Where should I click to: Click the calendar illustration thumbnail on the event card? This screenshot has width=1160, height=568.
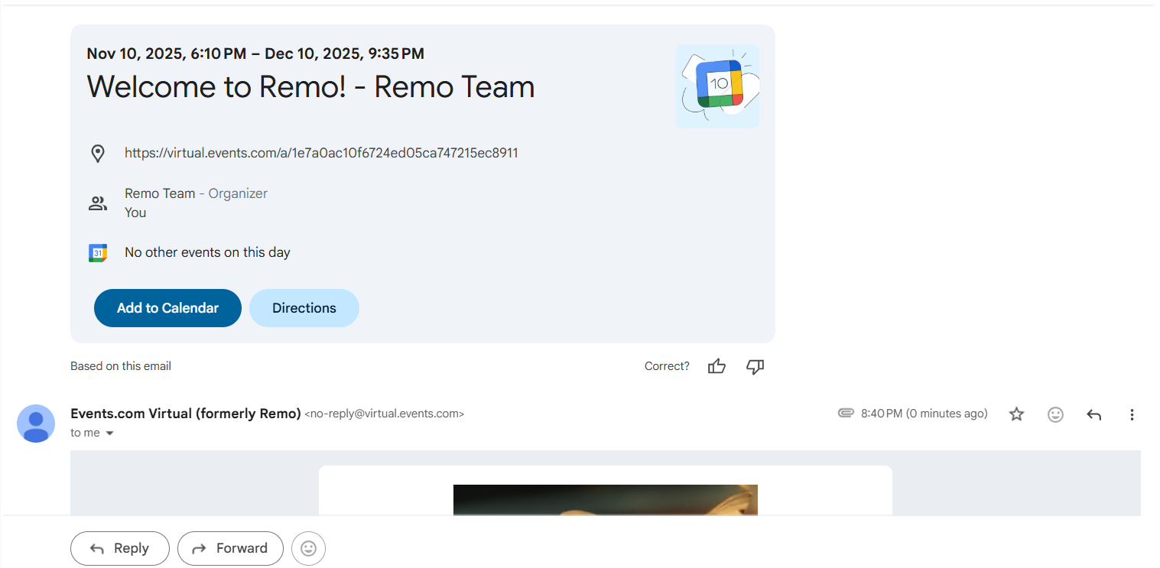pos(717,85)
